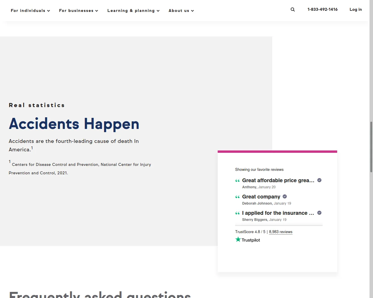Image resolution: width=373 pixels, height=298 pixels.
Task: Open review titled Great affordable price
Action: pyautogui.click(x=278, y=180)
